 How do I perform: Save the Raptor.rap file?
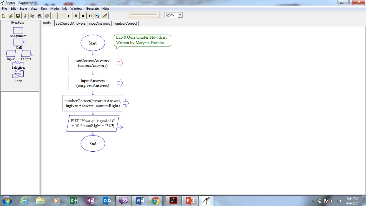pos(18,15)
